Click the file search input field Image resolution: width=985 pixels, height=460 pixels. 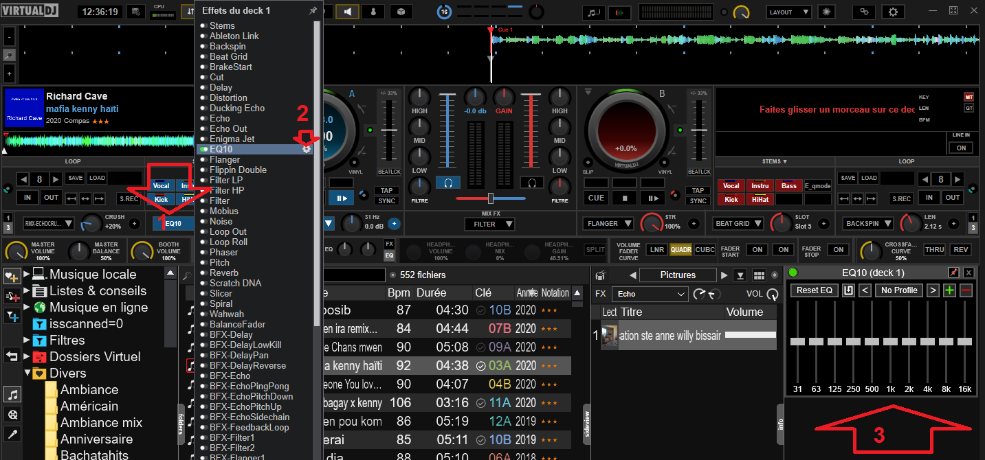pyautogui.click(x=354, y=275)
